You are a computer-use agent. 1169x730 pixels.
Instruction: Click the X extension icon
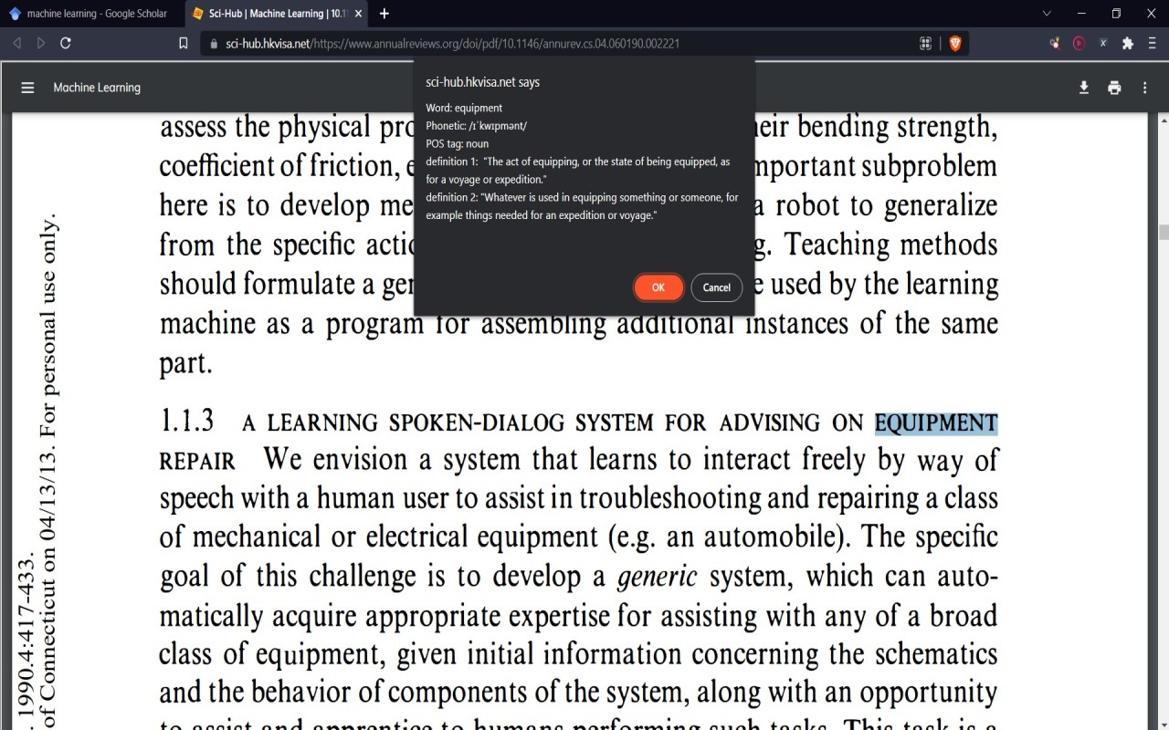1102,43
